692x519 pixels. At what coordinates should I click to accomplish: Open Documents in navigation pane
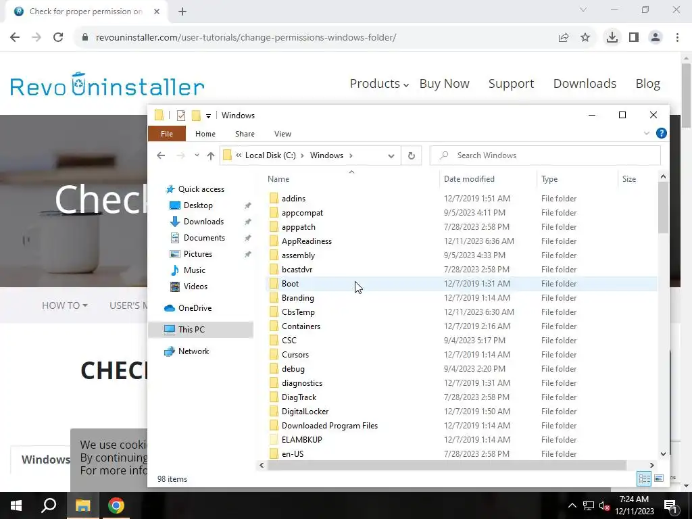click(204, 238)
